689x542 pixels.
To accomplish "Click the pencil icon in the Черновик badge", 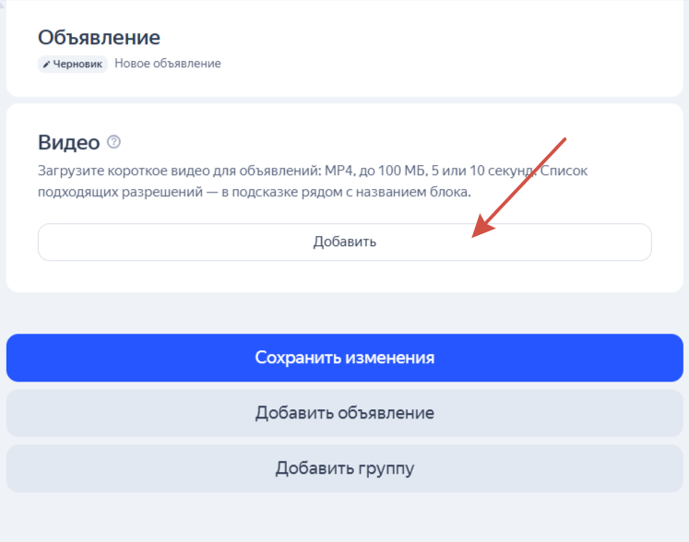I will coord(46,64).
